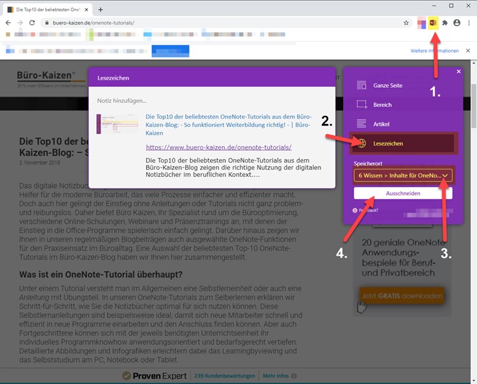Go back with the browser back arrow
Image resolution: width=477 pixels, height=384 pixels.
coord(8,23)
